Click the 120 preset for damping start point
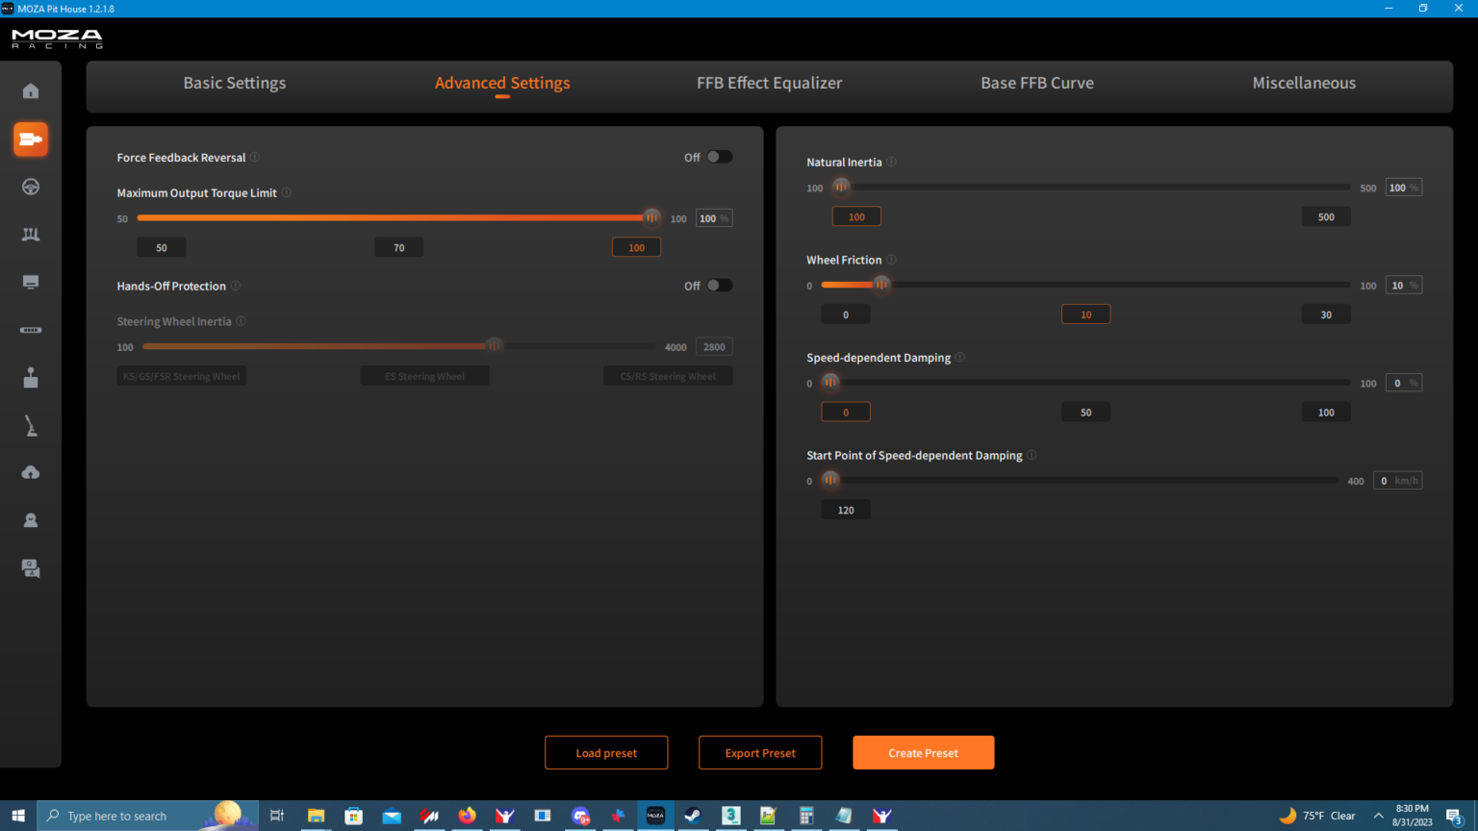 pos(846,510)
